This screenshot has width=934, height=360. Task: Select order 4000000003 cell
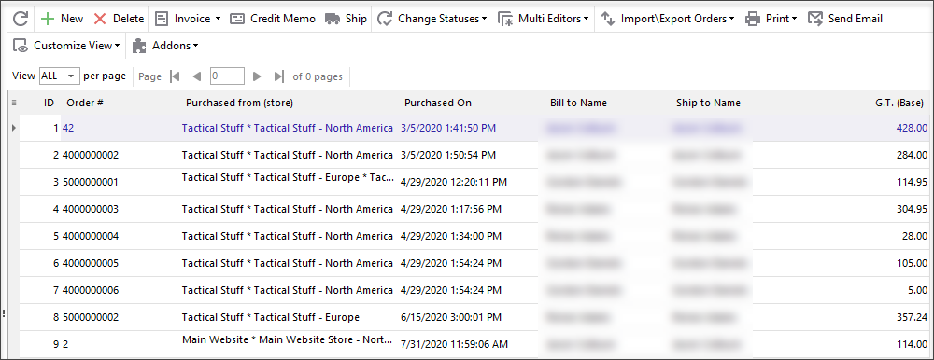pyautogui.click(x=91, y=209)
